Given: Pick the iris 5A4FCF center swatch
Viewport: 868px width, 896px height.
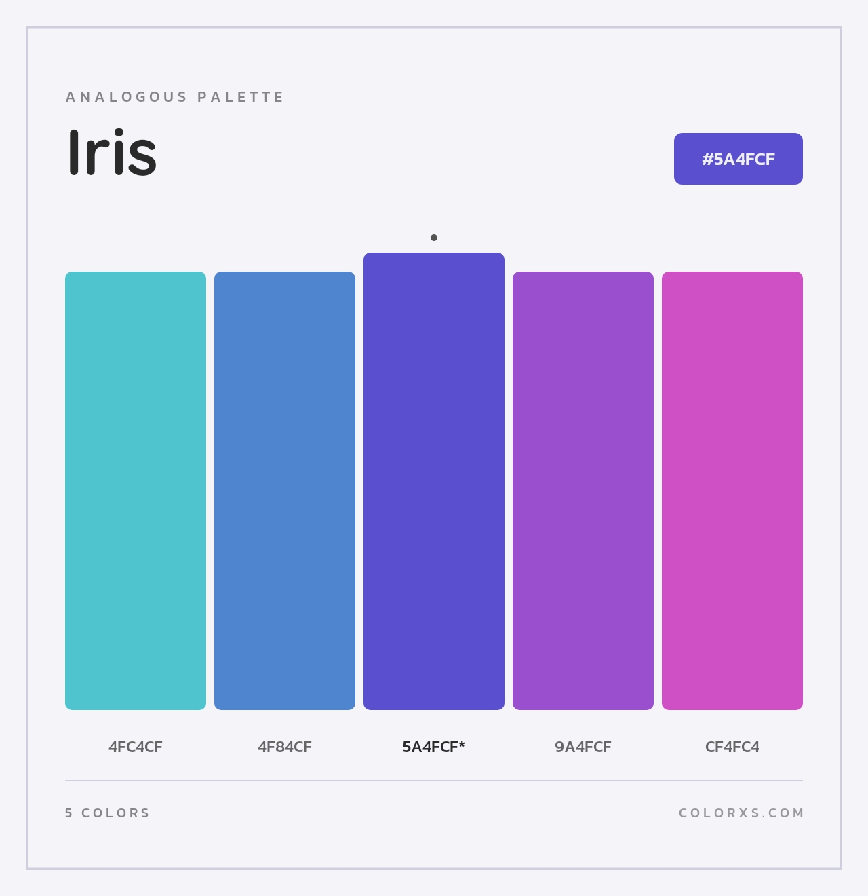Looking at the screenshot, I should pyautogui.click(x=434, y=481).
